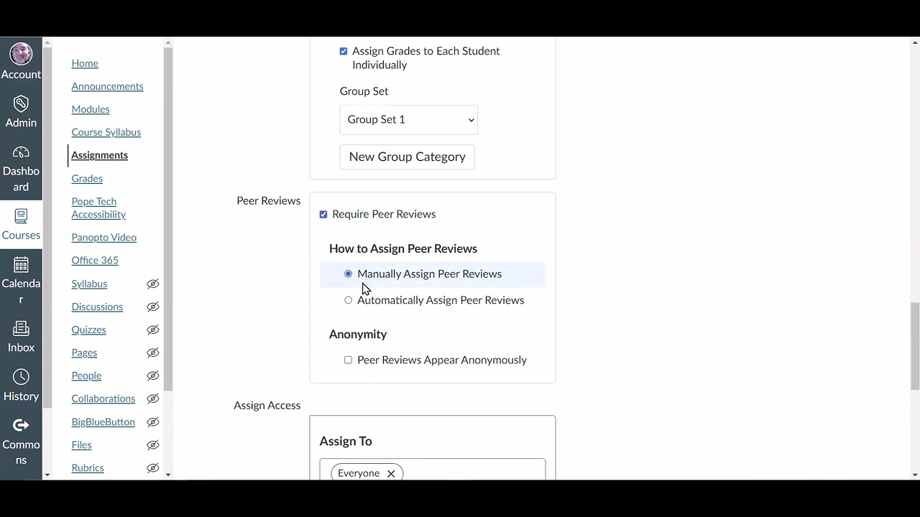Viewport: 920px width, 517px height.
Task: Open the Group Set 1 dropdown
Action: pyautogui.click(x=408, y=119)
